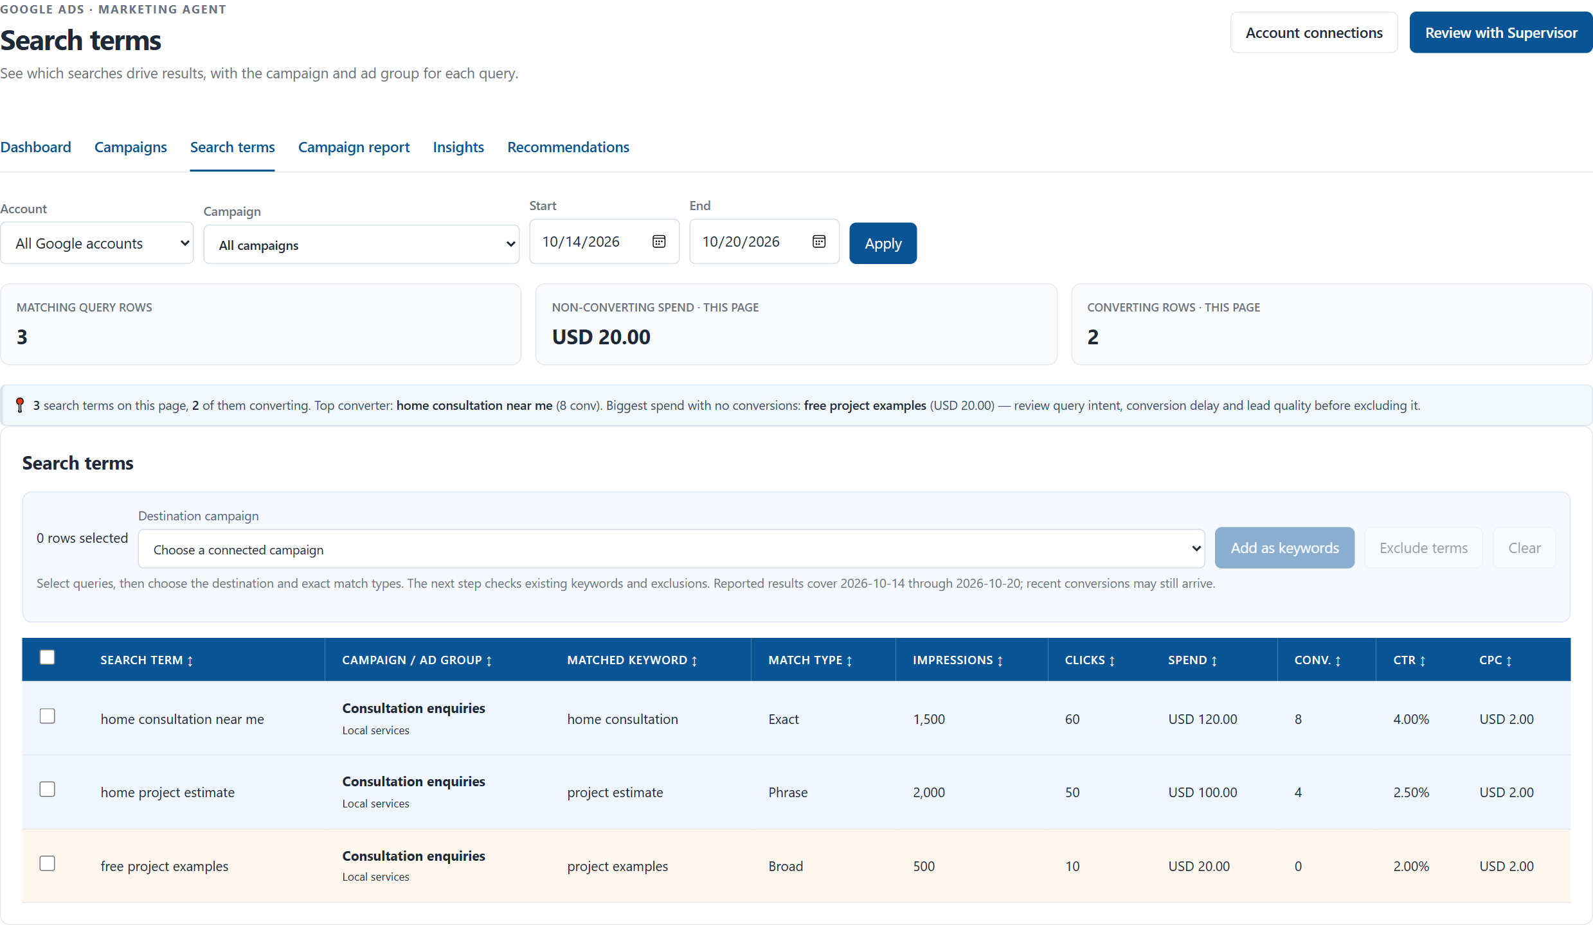Open Account connections

[x=1313, y=33]
